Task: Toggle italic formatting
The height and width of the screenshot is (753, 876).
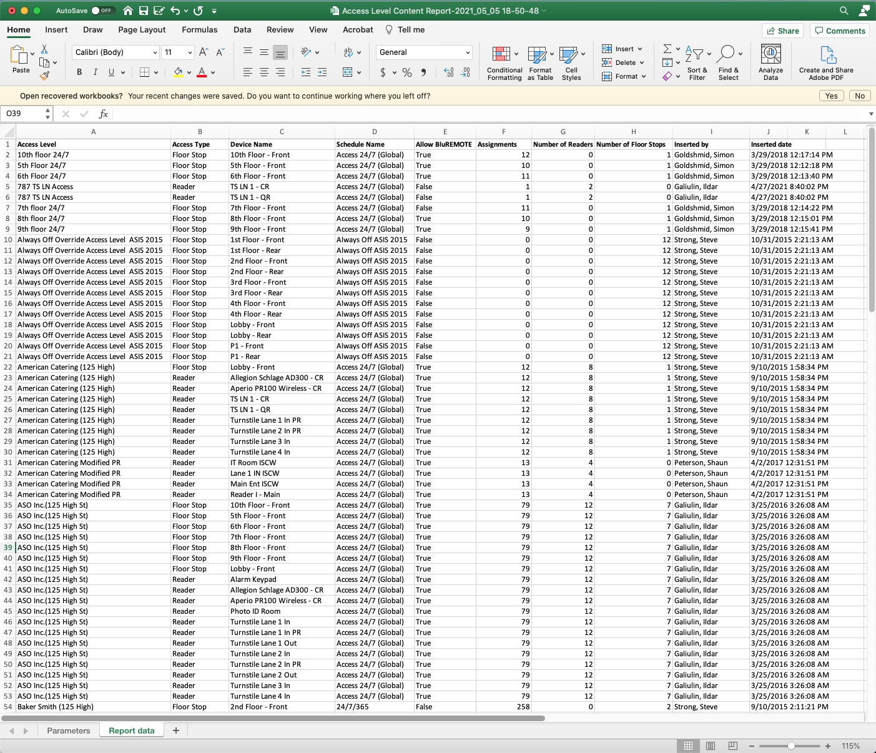Action: point(95,72)
